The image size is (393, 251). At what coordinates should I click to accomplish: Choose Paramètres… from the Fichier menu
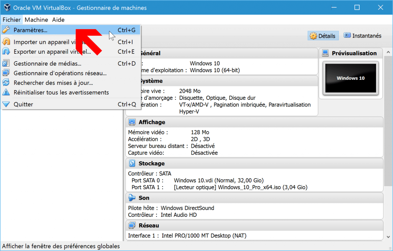point(71,30)
